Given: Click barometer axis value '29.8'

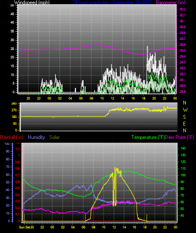Looking at the screenshot, I should [x=183, y=33].
